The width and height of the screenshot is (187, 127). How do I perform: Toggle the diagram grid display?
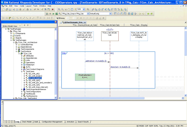(x=3, y=18)
